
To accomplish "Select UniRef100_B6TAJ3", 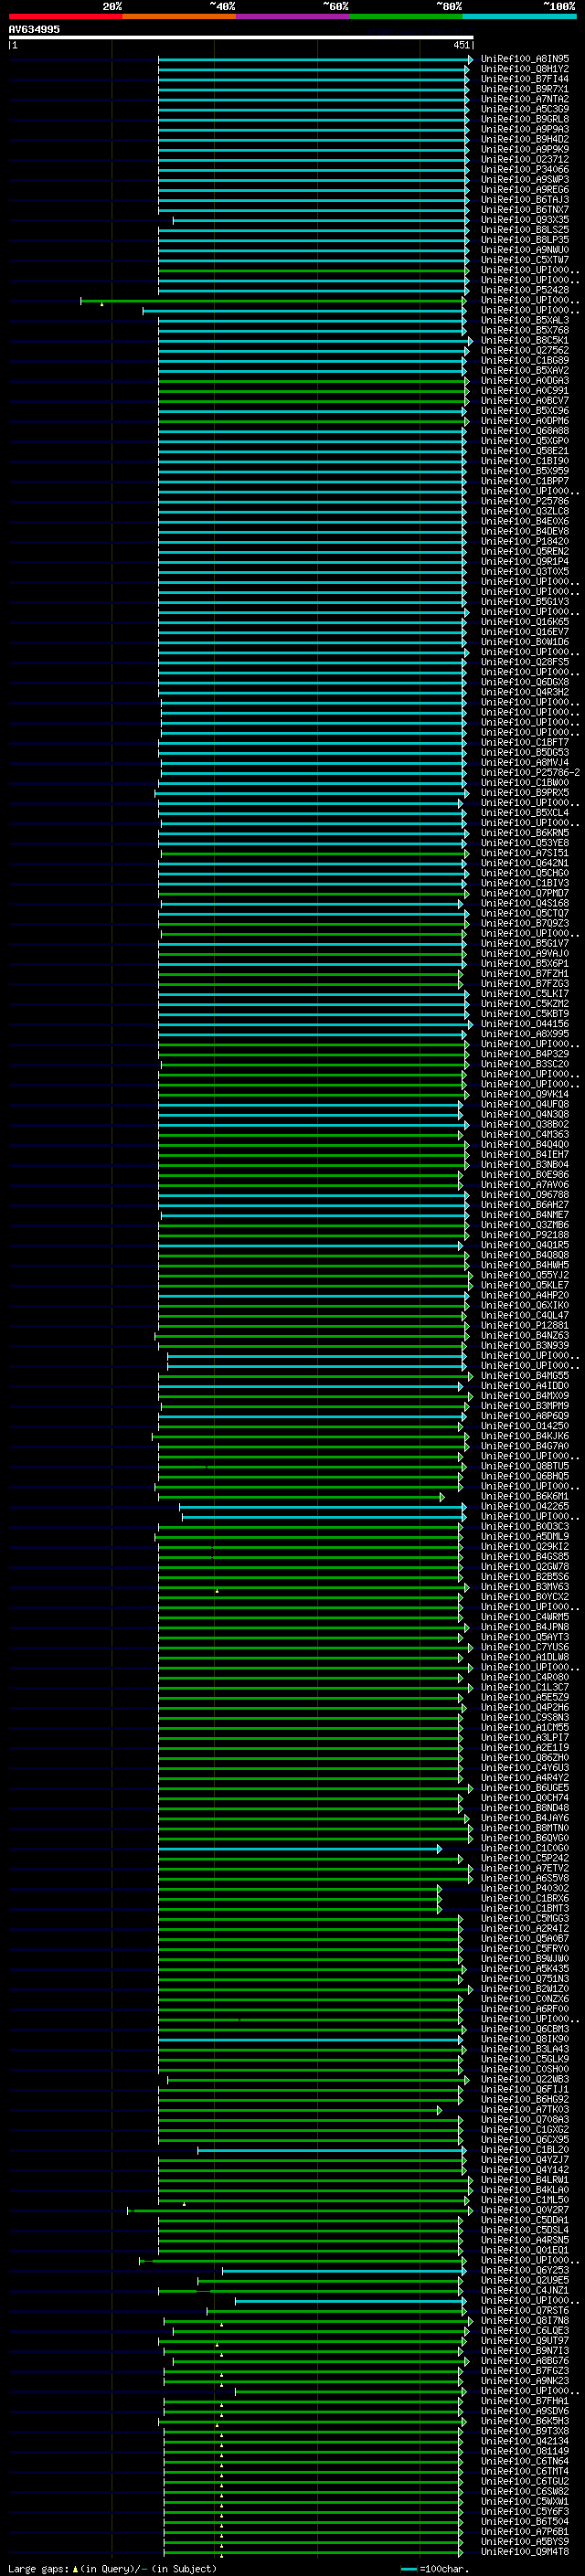I will click(525, 199).
